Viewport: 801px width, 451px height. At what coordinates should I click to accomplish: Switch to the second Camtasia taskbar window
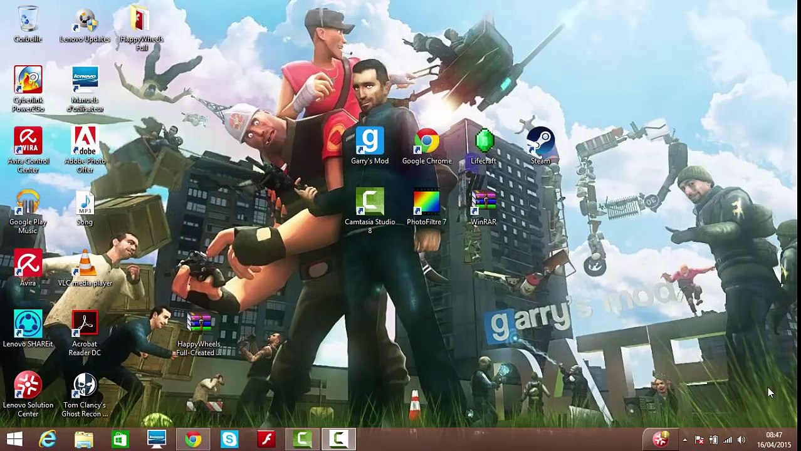[x=339, y=439]
